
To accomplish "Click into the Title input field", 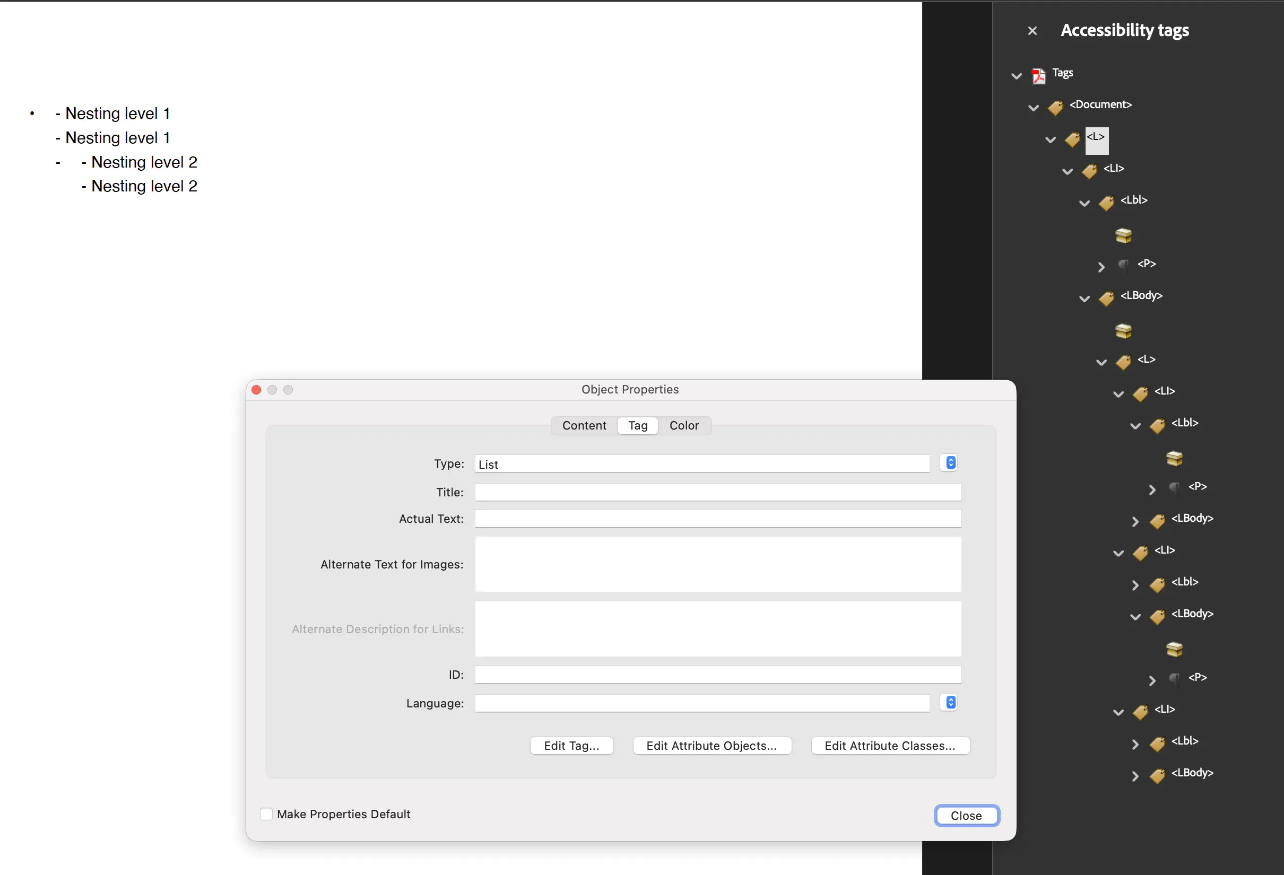I will click(717, 492).
